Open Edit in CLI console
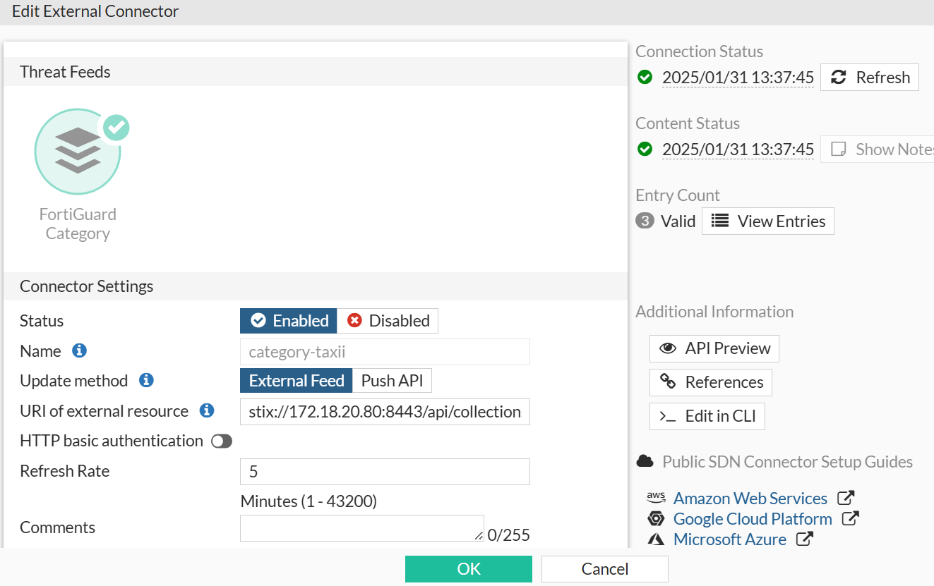The width and height of the screenshot is (934, 586). click(x=707, y=416)
